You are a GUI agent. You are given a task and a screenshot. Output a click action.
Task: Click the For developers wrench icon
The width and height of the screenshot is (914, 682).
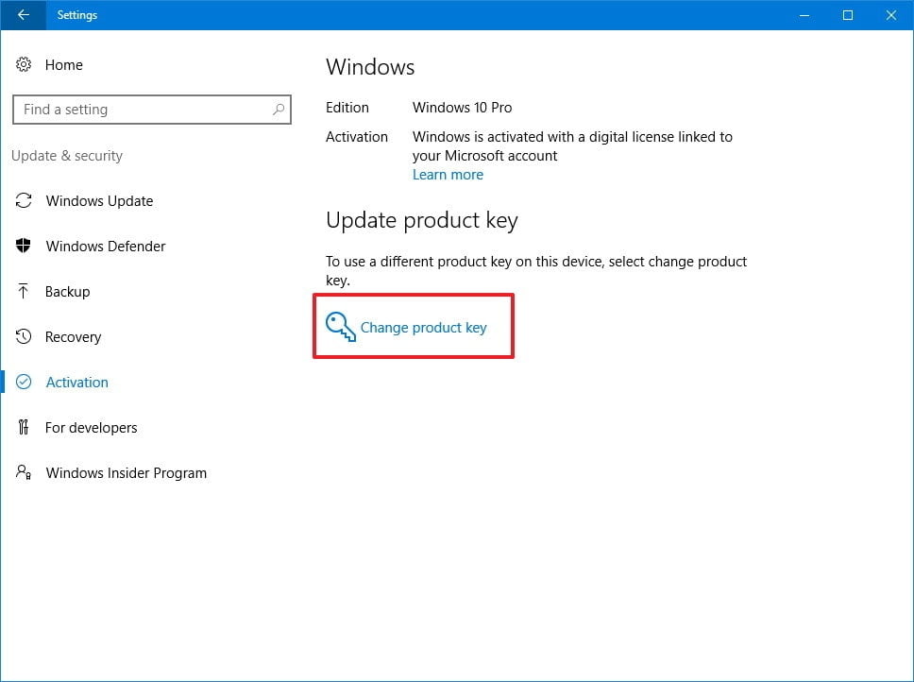25,427
